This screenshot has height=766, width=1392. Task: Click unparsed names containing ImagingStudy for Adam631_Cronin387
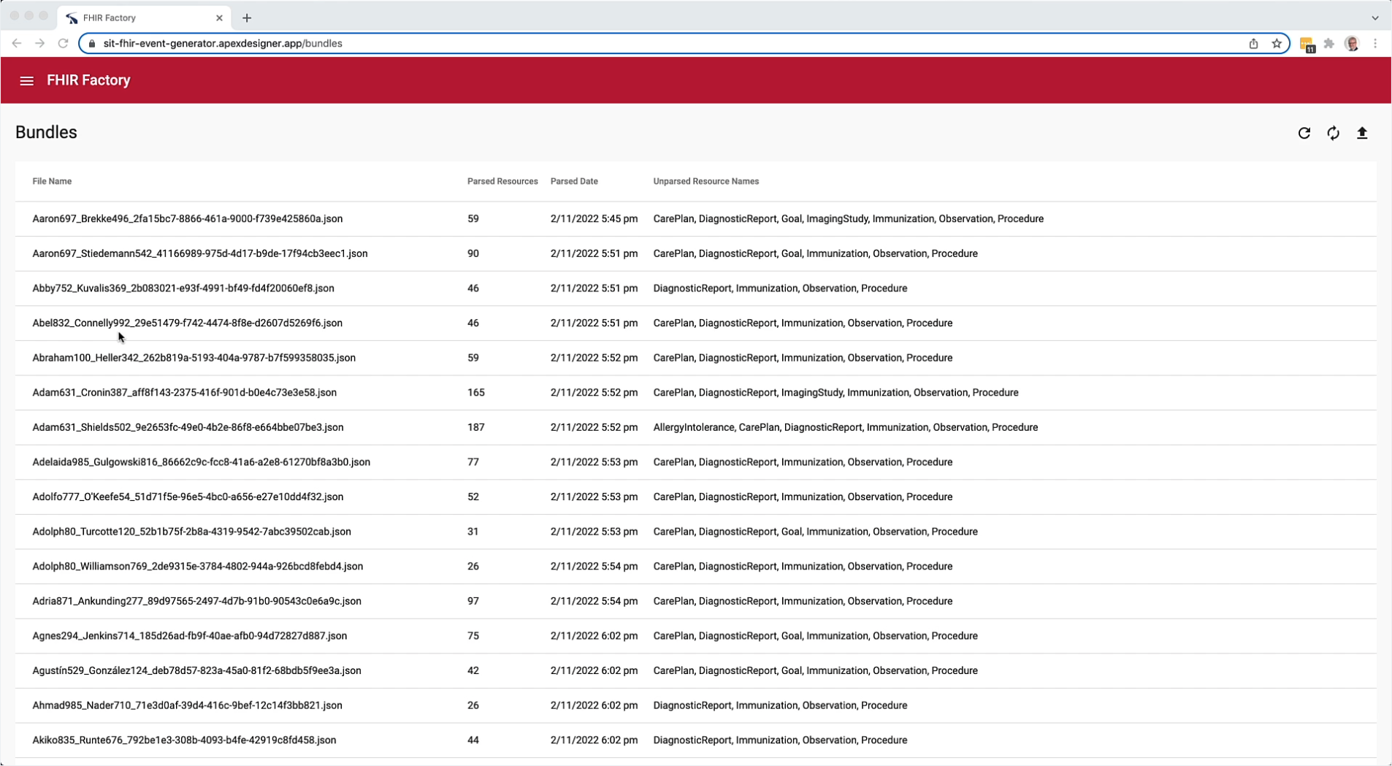(x=835, y=393)
